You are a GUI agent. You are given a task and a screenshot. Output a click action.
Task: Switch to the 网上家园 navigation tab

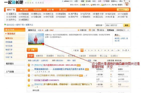pyautogui.click(x=24, y=10)
